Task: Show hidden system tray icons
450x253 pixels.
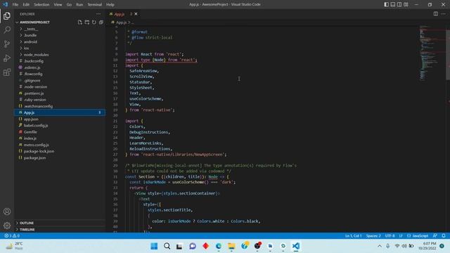Action: 380,246
